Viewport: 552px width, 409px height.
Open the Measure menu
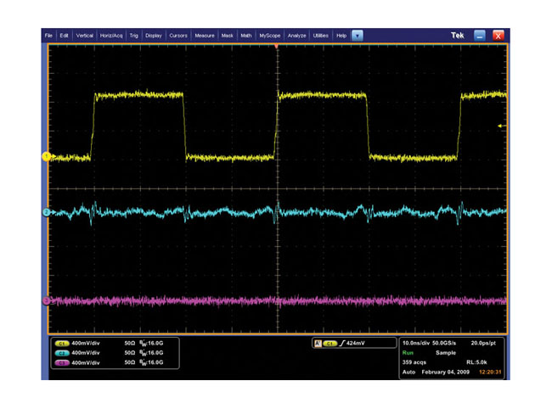(205, 36)
